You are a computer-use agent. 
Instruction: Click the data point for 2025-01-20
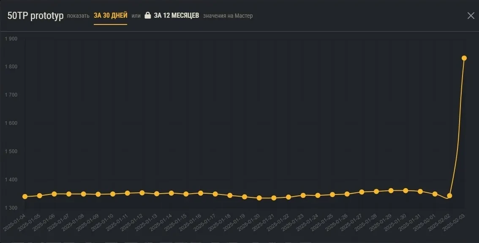coord(259,198)
